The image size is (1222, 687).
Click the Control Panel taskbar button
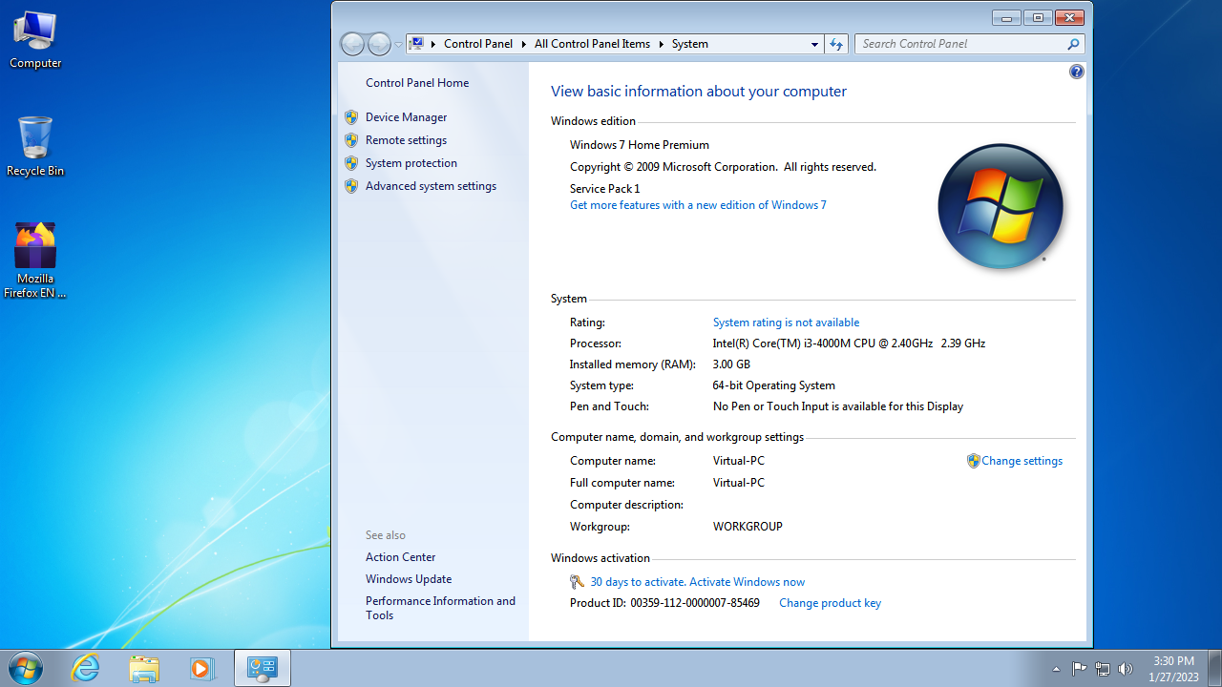coord(262,668)
